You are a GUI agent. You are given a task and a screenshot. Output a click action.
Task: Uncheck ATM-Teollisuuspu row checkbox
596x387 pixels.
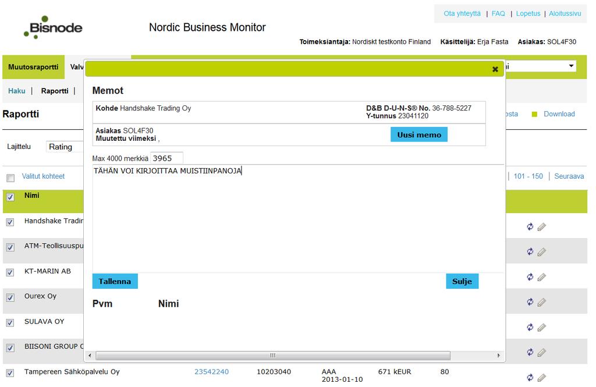pyautogui.click(x=10, y=247)
